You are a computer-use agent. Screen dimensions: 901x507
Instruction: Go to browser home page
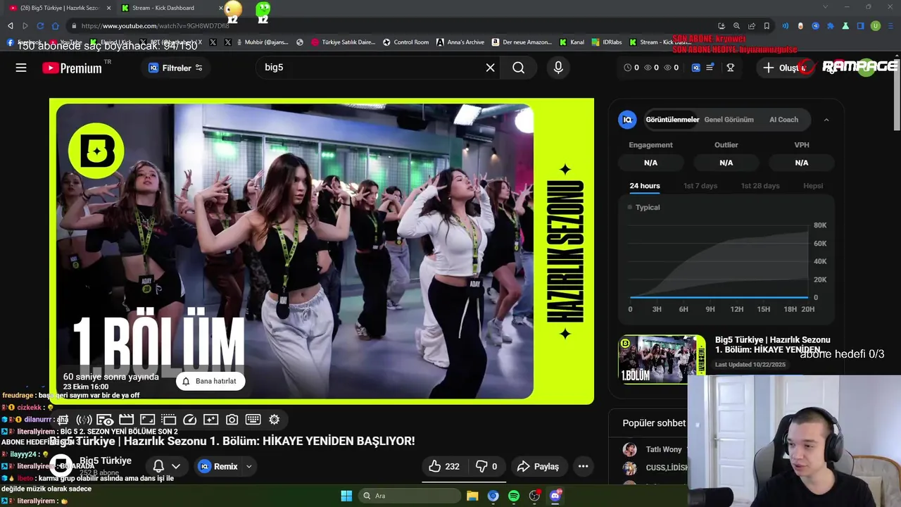pos(56,26)
